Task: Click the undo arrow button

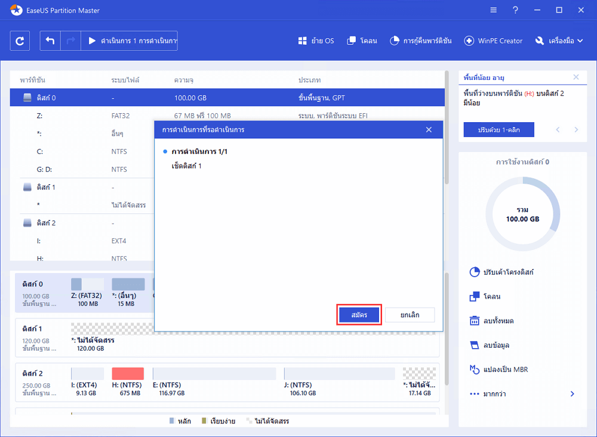Action: tap(50, 41)
